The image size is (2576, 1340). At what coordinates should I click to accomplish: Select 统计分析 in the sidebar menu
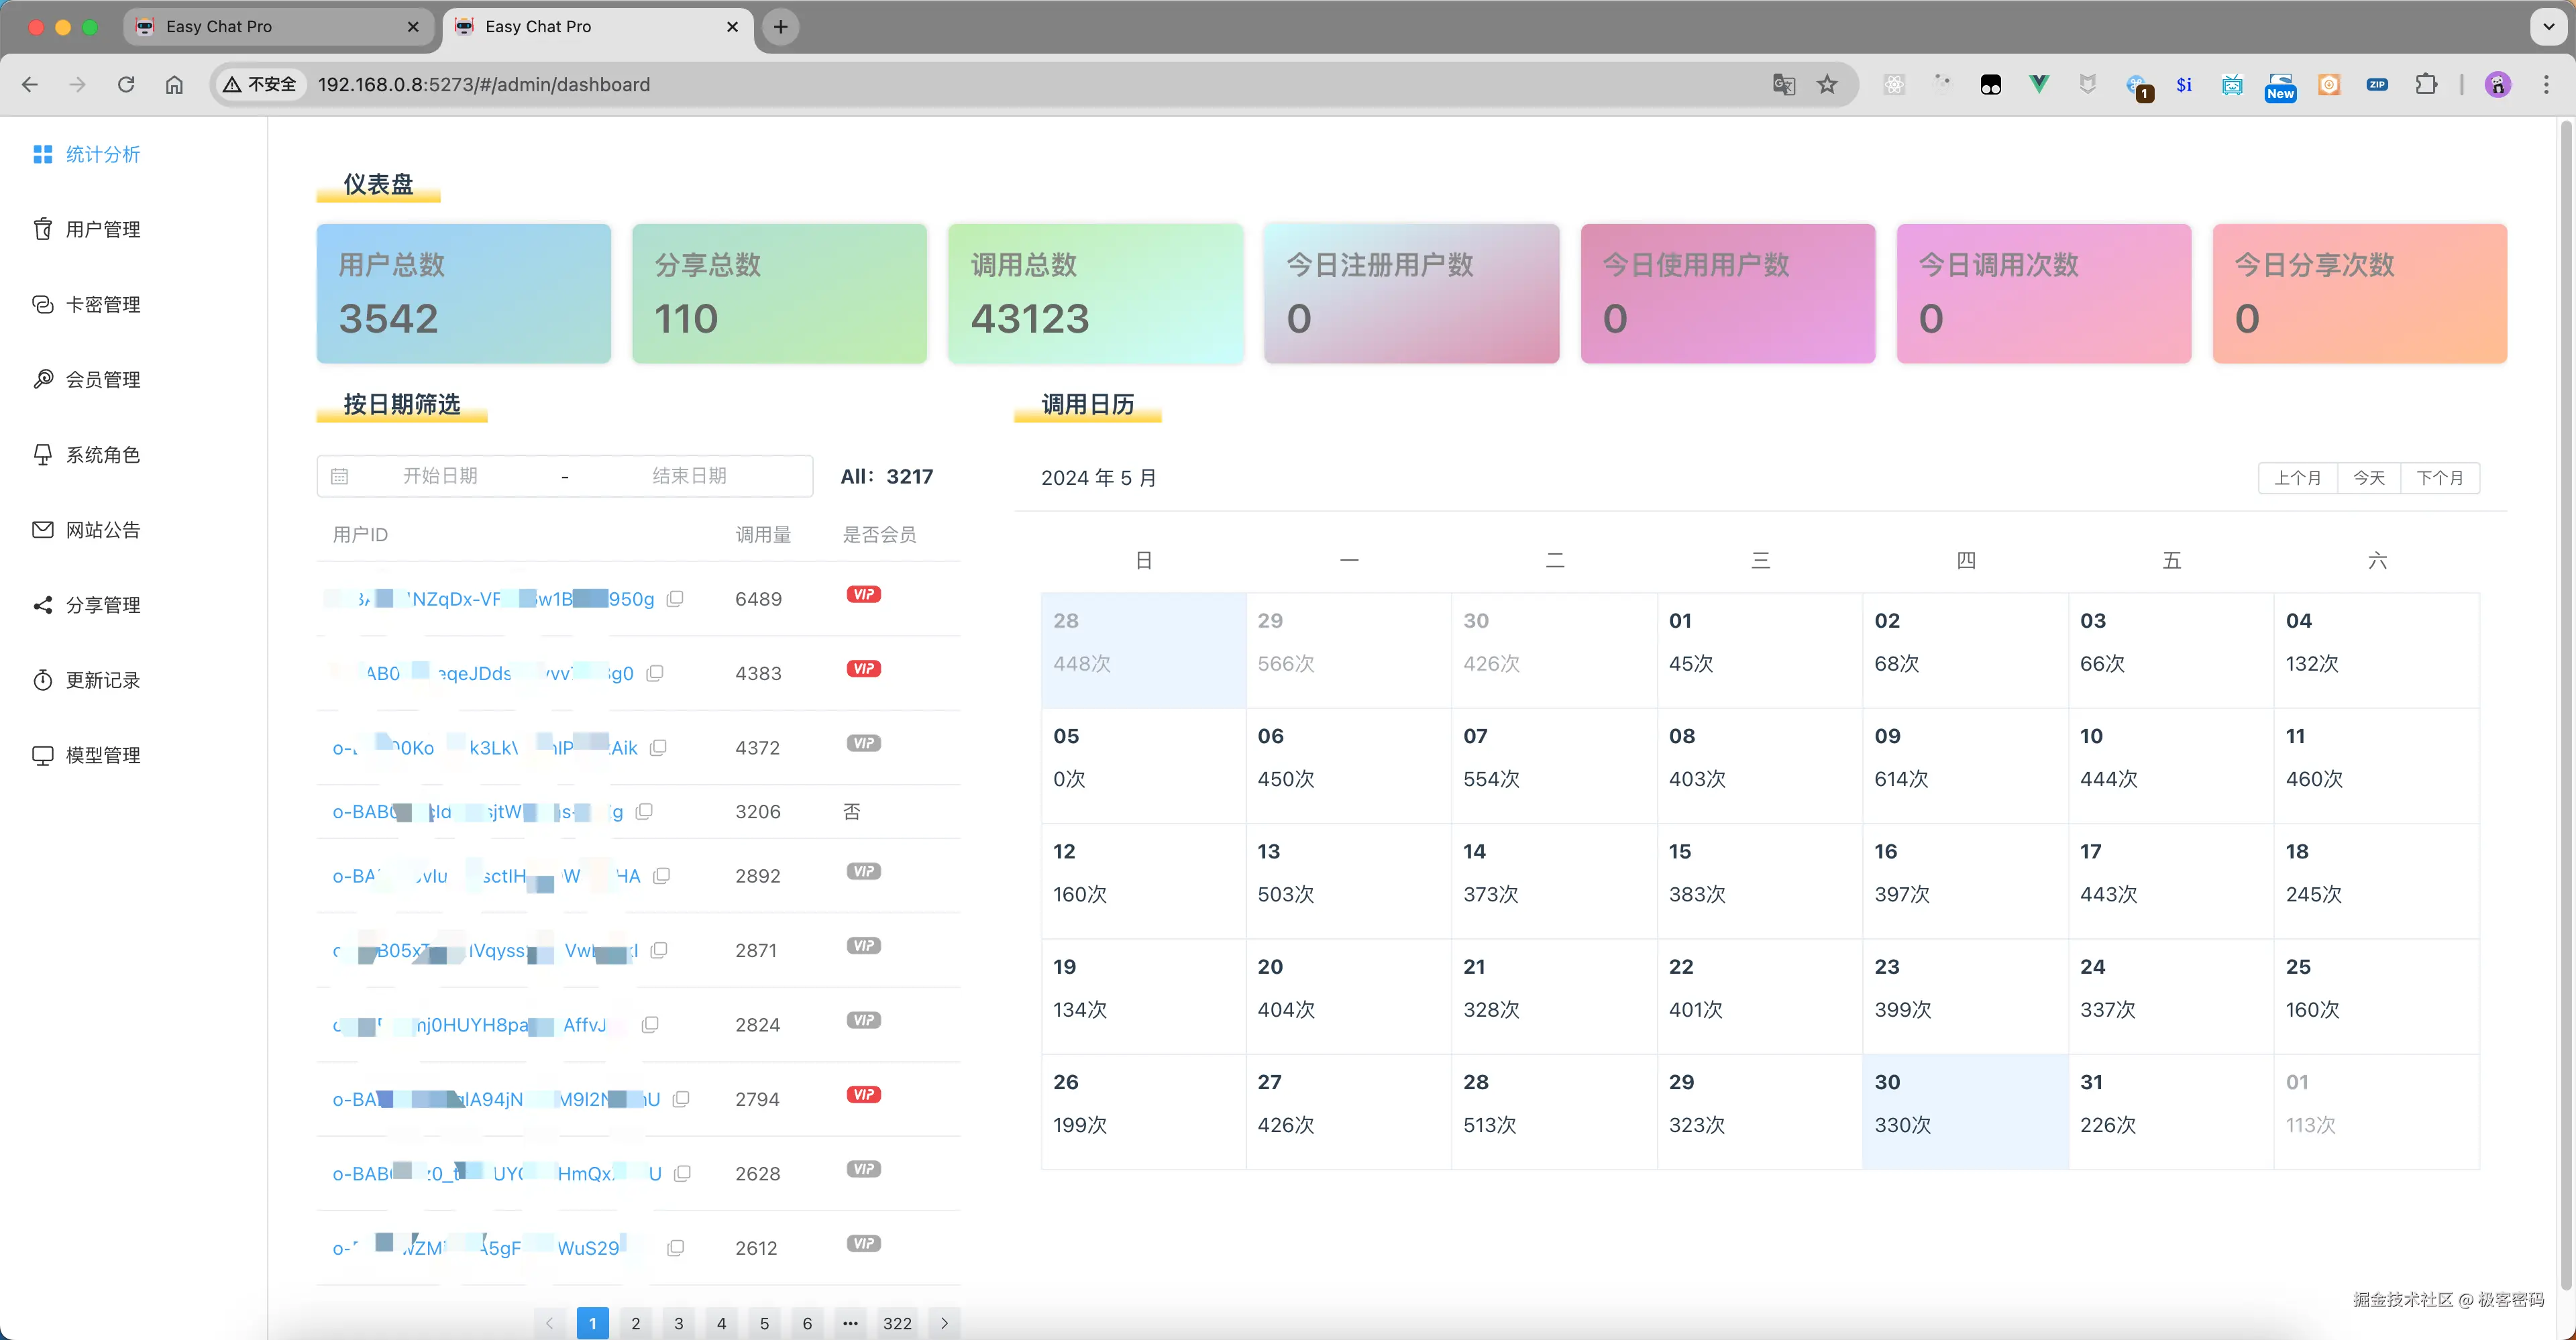click(103, 154)
